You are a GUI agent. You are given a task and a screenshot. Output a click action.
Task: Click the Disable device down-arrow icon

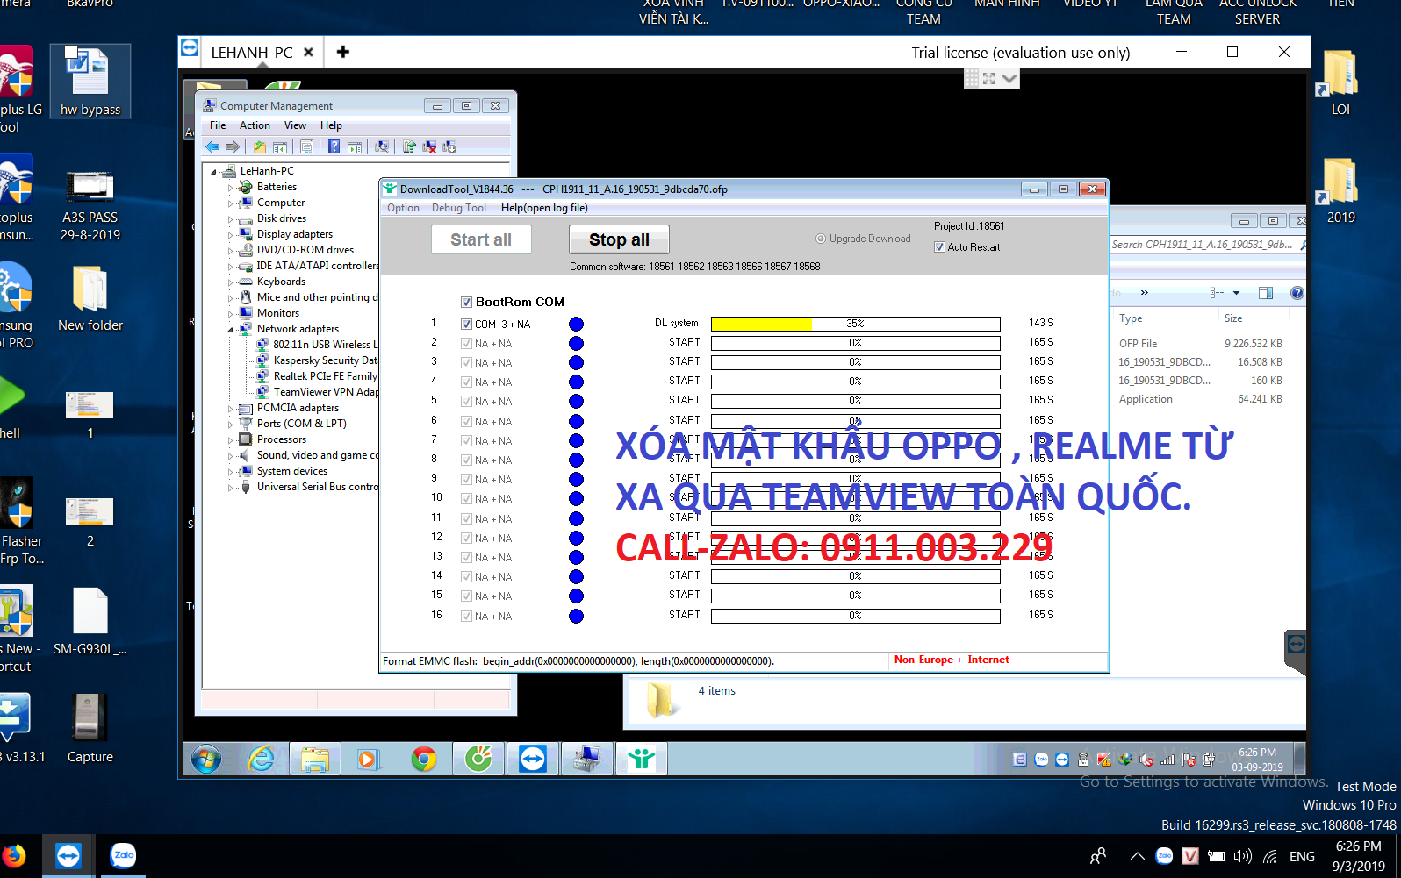(449, 146)
